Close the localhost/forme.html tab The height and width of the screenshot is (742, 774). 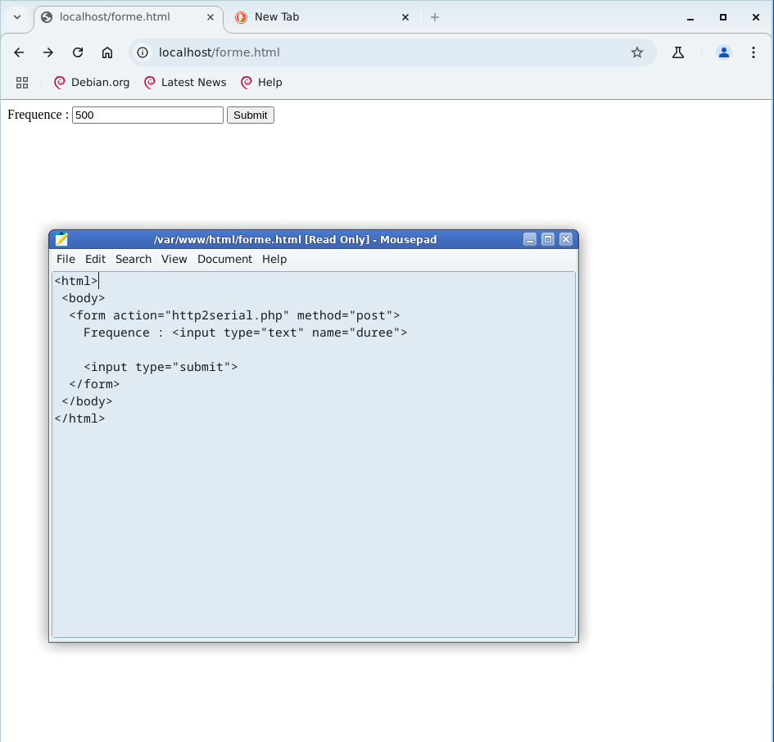tap(210, 17)
